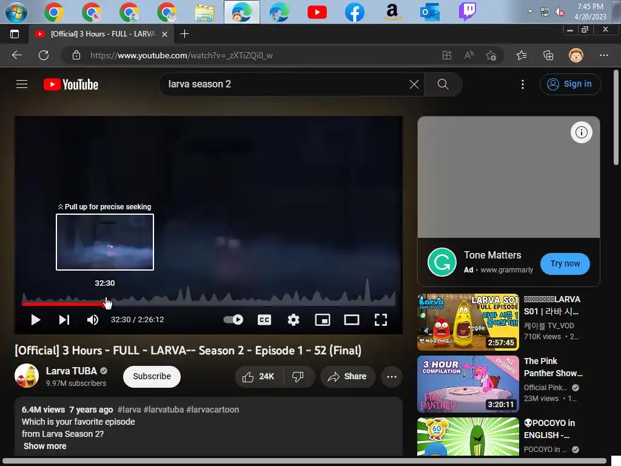Screen dimensions: 621x466
Task: Click the #larvacartoon hashtag
Action: click(x=213, y=410)
